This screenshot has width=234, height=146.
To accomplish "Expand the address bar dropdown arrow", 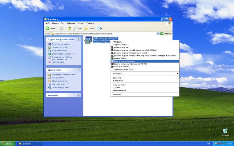I will click(x=158, y=34).
